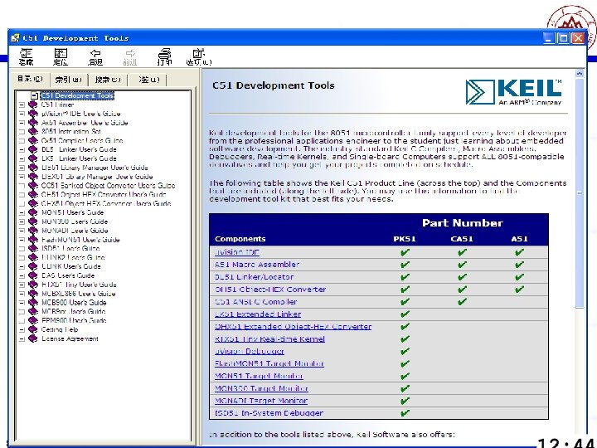Open the MONADI Target Monitor link
This screenshot has height=448, width=597.
[x=261, y=401]
